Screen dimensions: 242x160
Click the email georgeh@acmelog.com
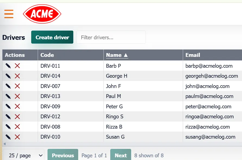tap(212, 76)
